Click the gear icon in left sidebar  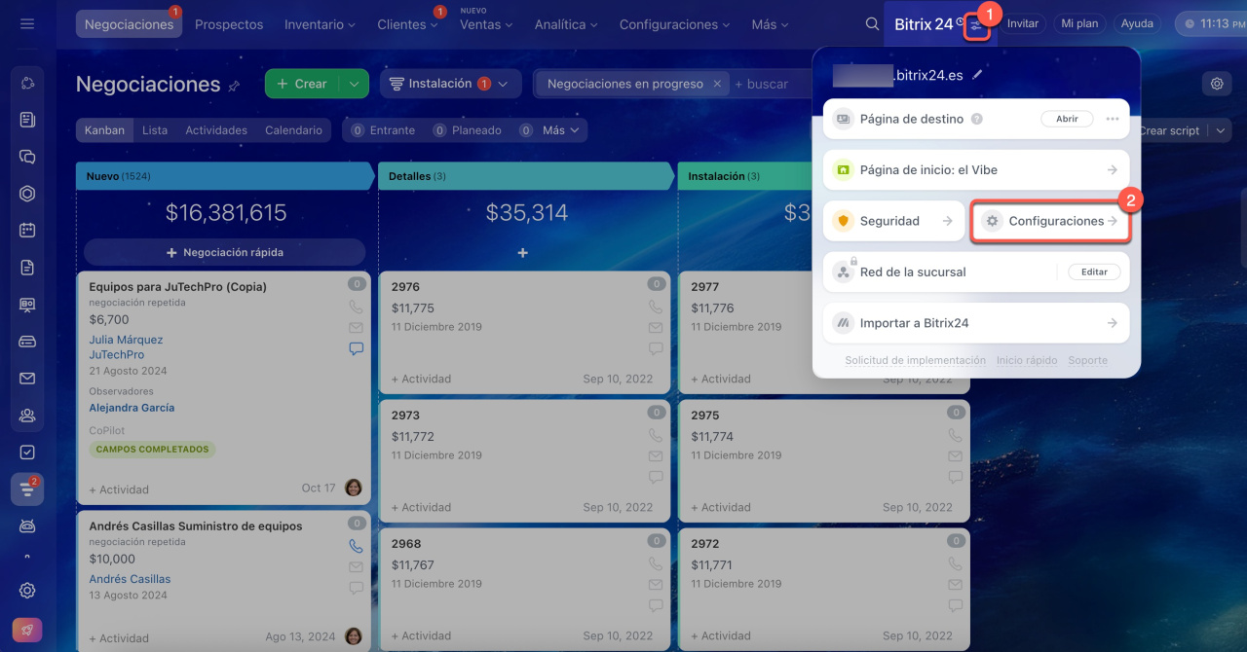point(27,590)
